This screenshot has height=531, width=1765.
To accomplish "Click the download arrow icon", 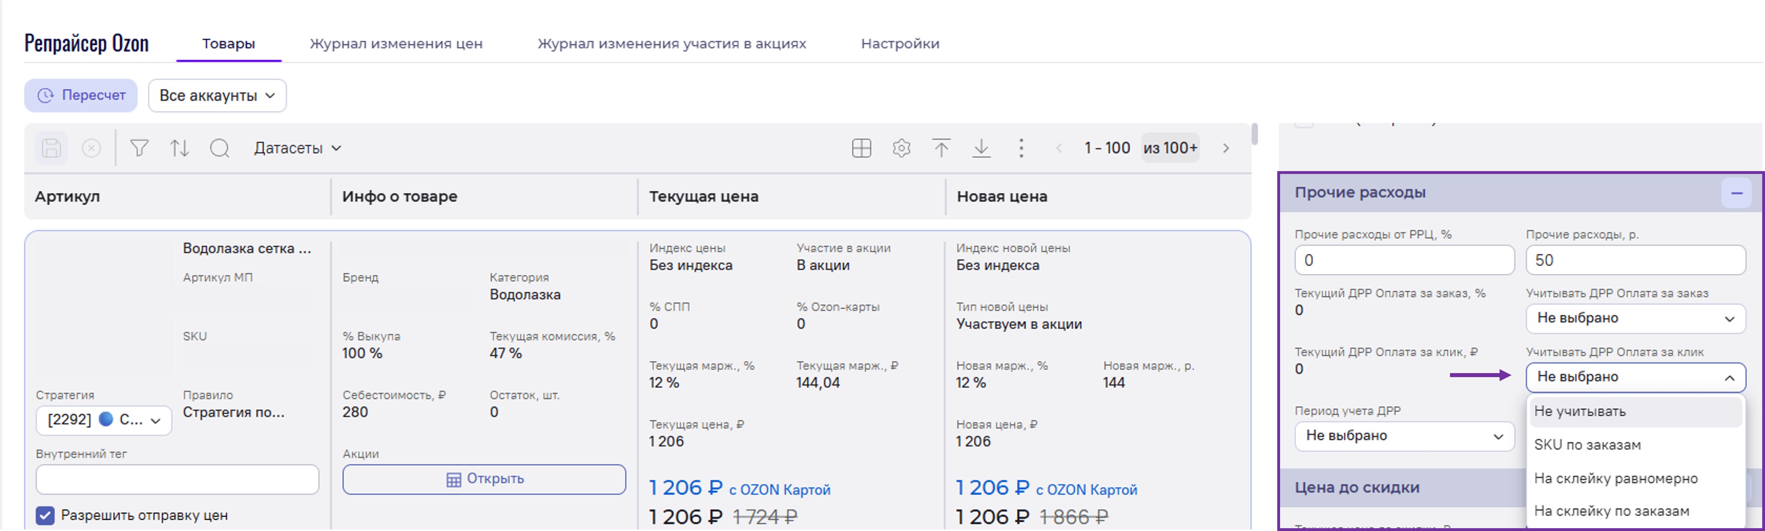I will pos(981,148).
